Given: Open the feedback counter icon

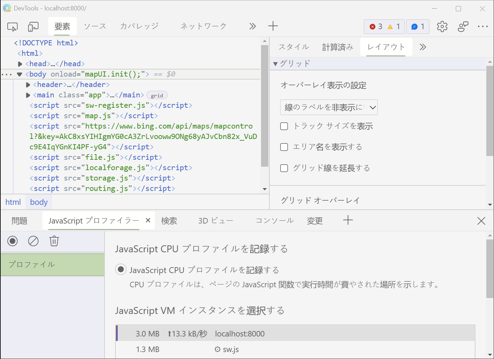Looking at the screenshot, I should click(x=418, y=26).
